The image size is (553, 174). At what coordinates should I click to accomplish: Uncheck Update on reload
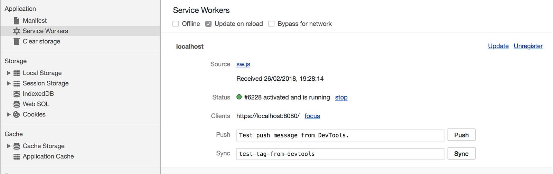(208, 24)
